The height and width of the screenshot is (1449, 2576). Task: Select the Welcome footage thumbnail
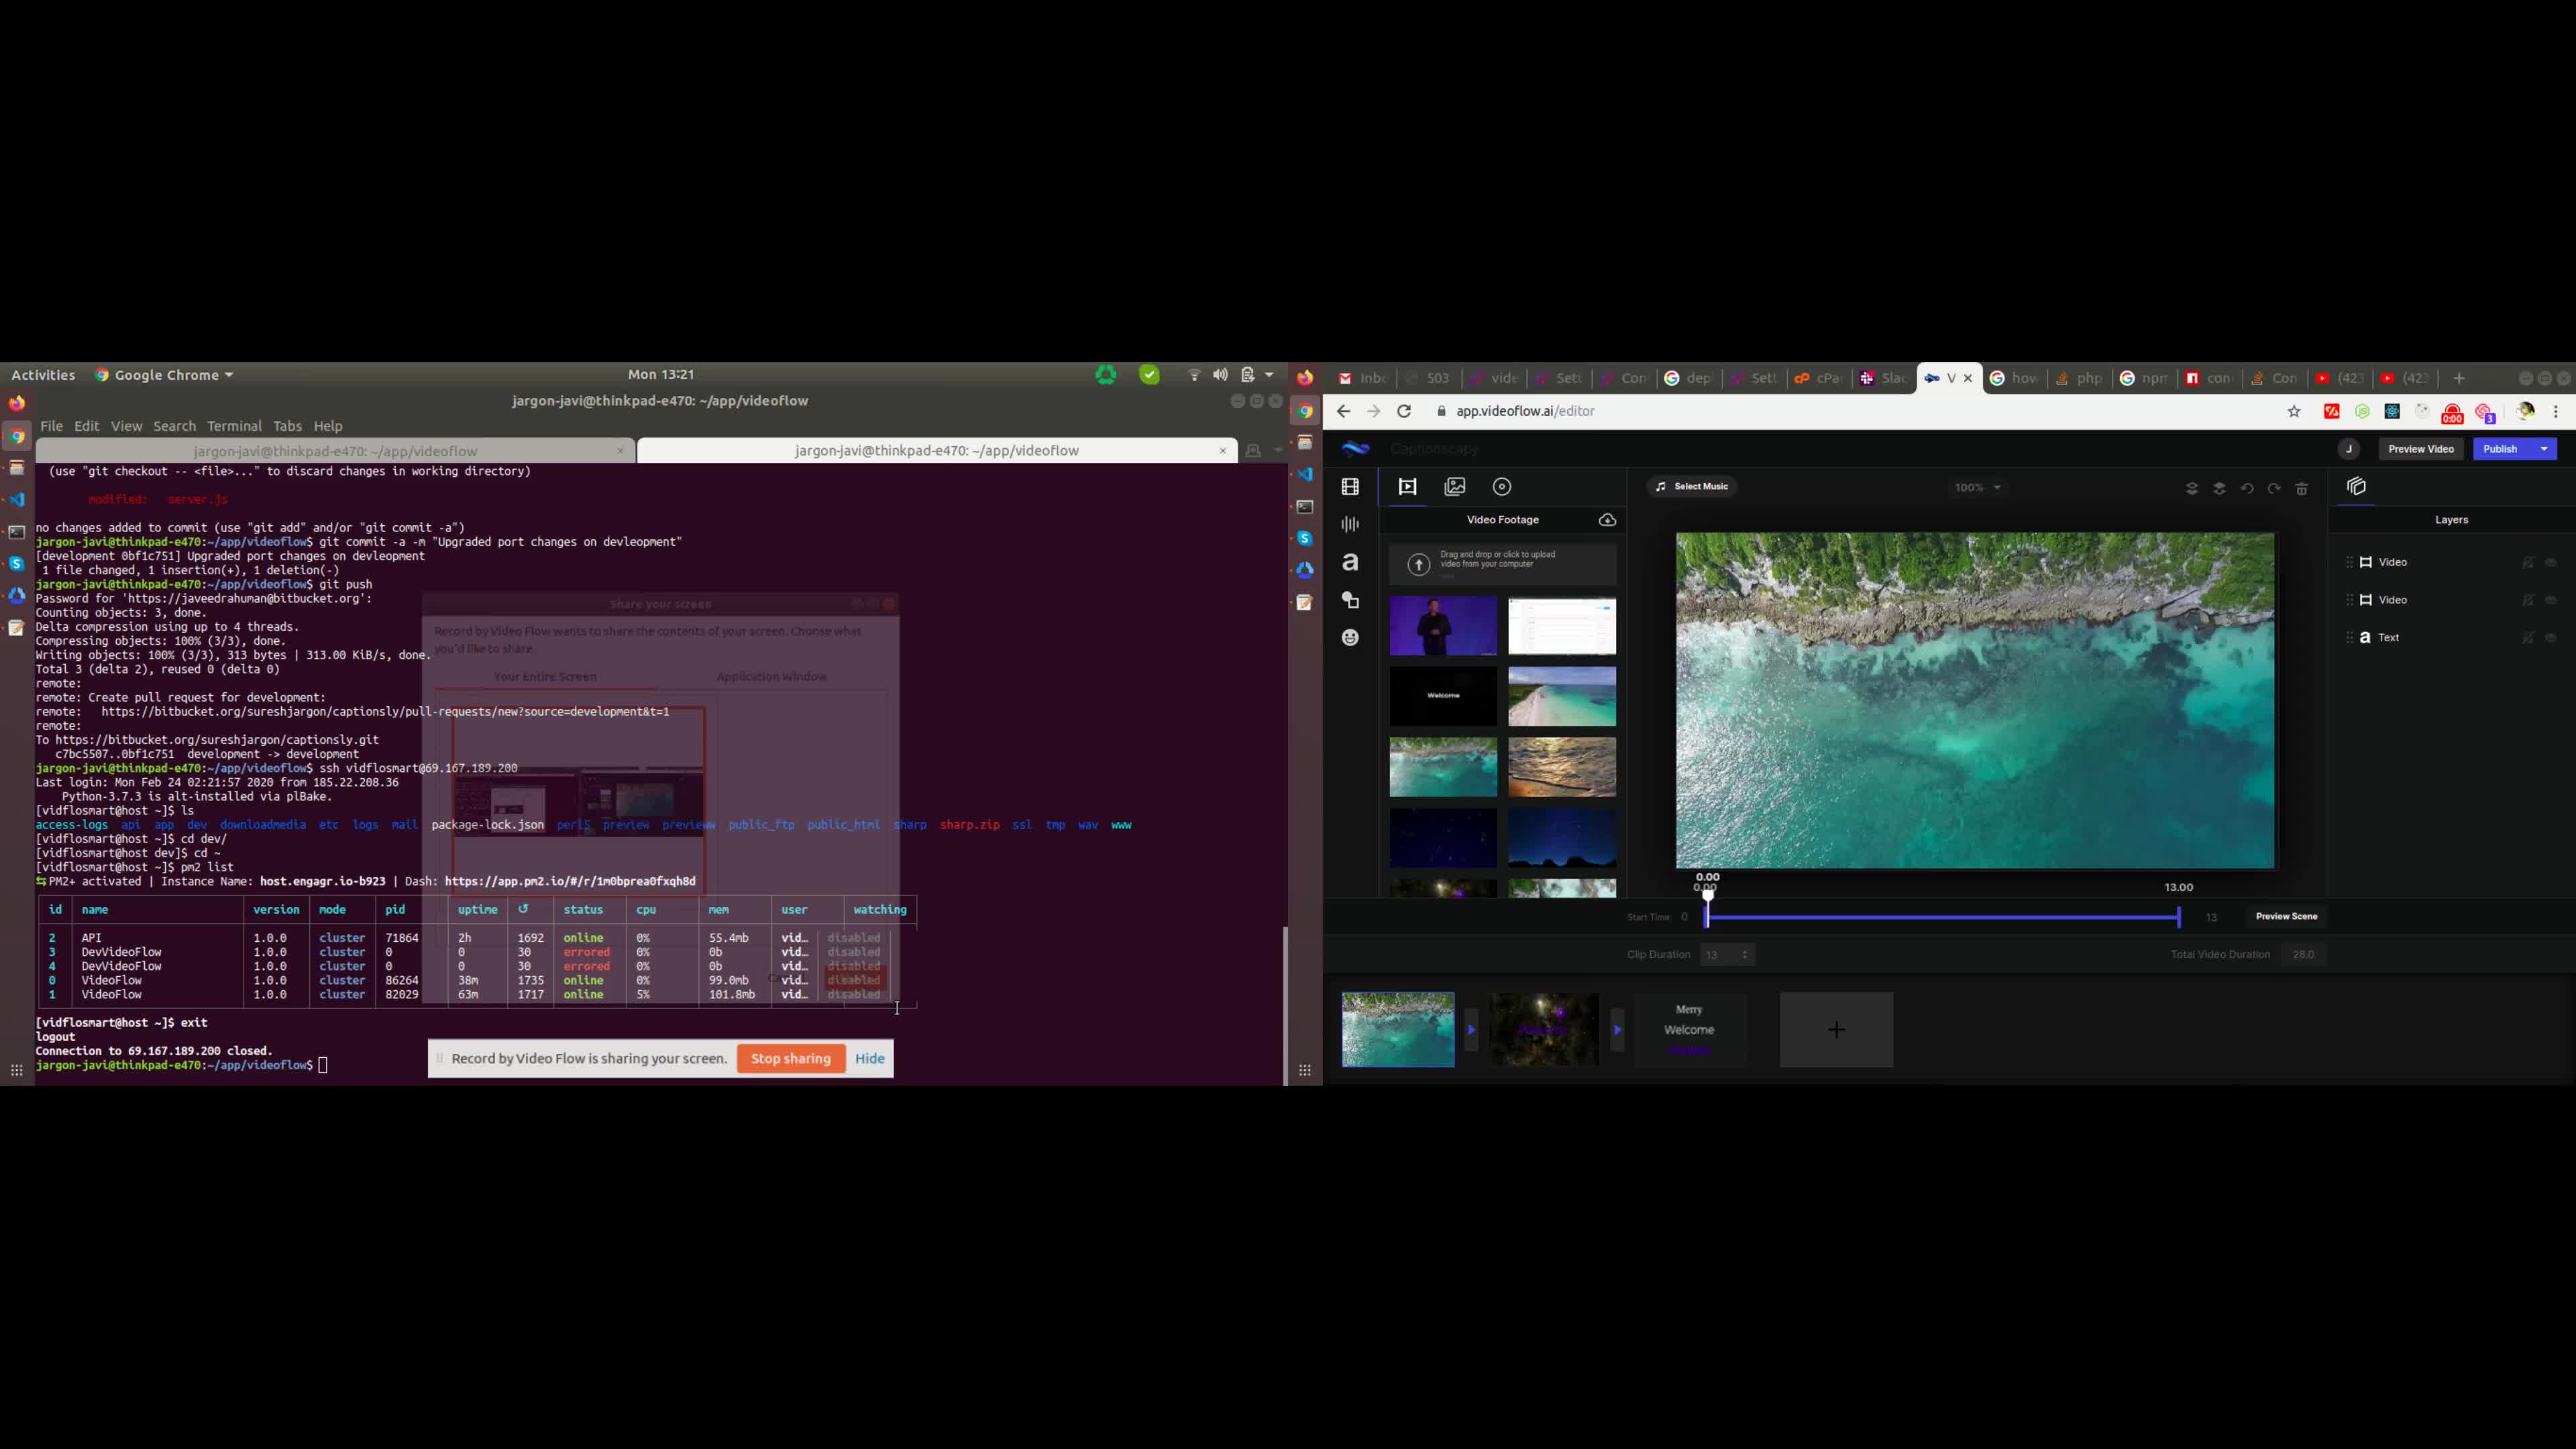click(1443, 696)
